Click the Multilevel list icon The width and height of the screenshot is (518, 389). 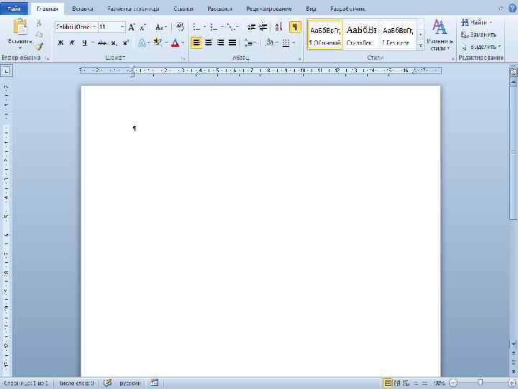pyautogui.click(x=231, y=27)
